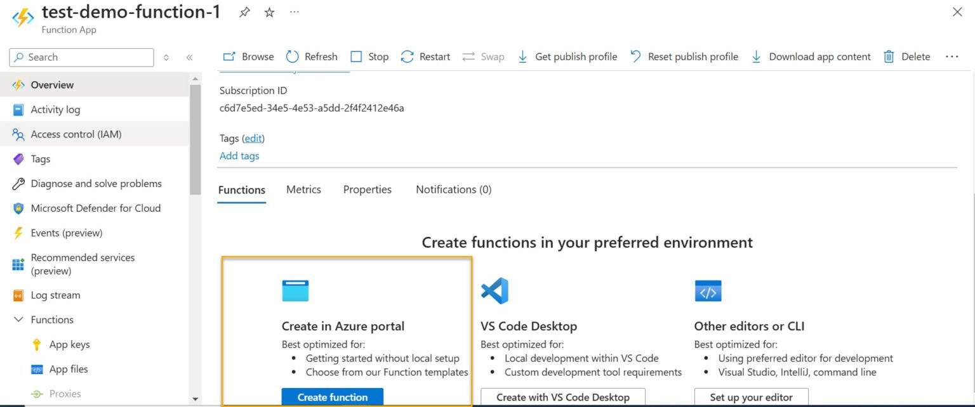The width and height of the screenshot is (975, 407).
Task: Click the Events (preview) lightning icon
Action: point(18,233)
